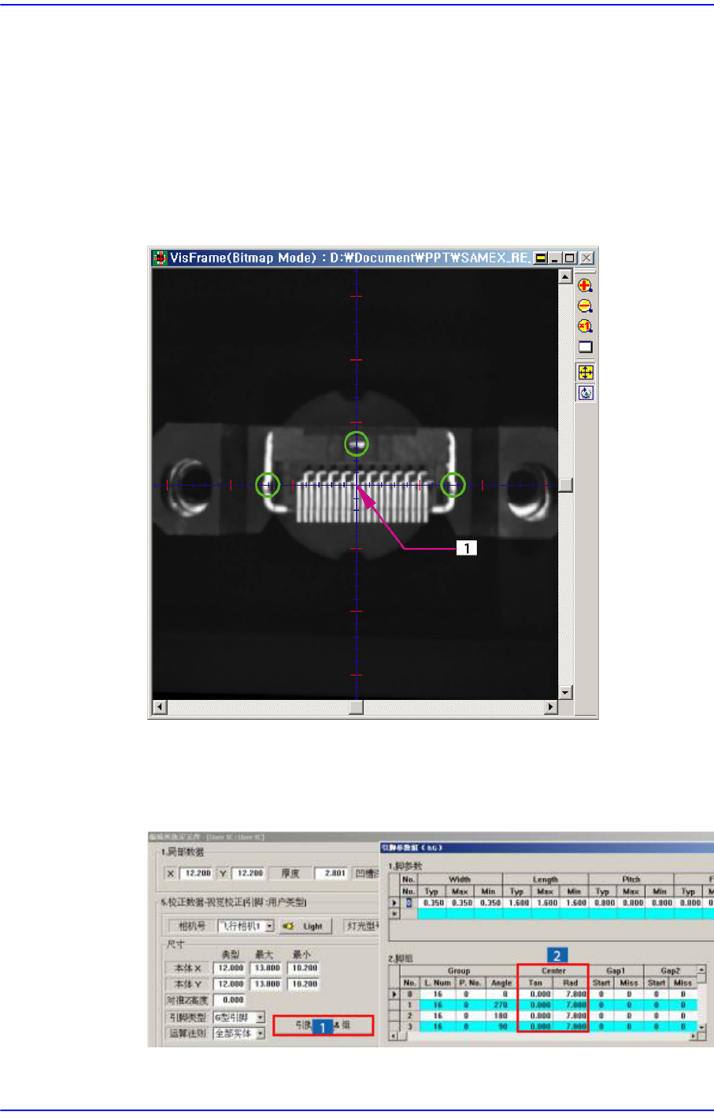714x1119 pixels.
Task: Select Pitch Typ cell 0.800
Action: click(603, 902)
